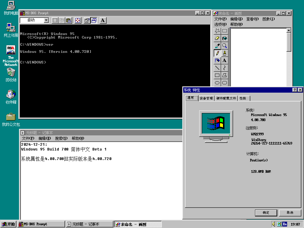The height and width of the screenshot is (228, 304).
Task: Click the 开始 Start button
Action: 8,224
